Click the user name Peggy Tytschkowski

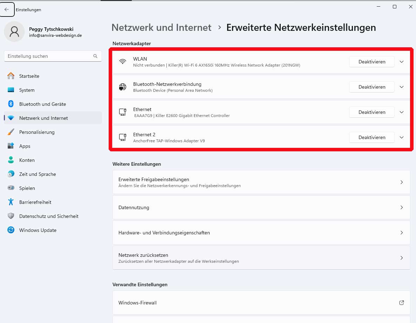tap(51, 29)
